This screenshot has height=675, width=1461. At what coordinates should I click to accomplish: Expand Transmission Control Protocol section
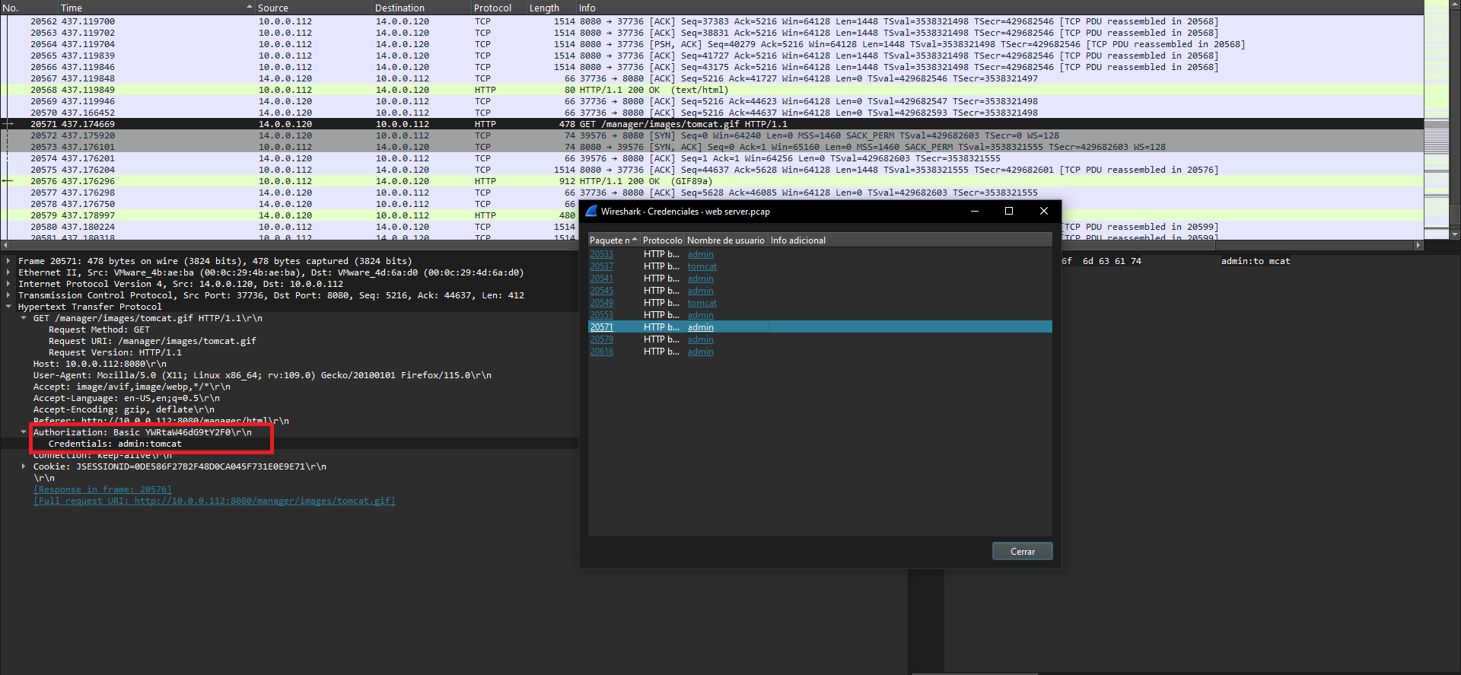coord(8,295)
